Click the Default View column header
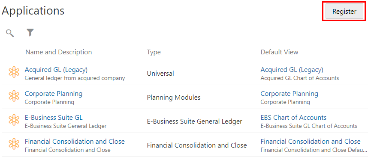368x157 pixels. 279,52
